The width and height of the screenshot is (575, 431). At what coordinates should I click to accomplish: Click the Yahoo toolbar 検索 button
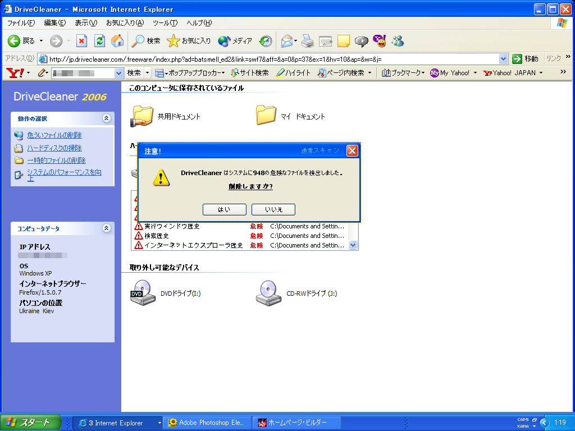(134, 73)
